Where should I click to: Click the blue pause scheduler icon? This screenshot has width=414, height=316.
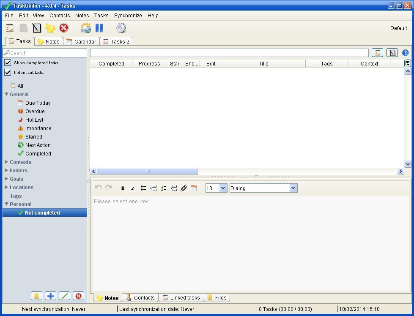tap(99, 28)
